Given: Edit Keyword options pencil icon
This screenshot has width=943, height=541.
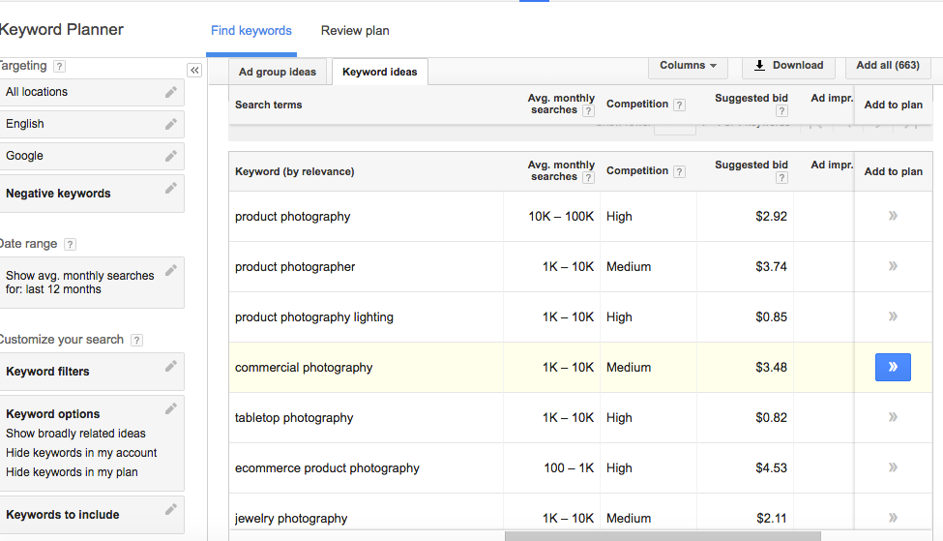Looking at the screenshot, I should pyautogui.click(x=171, y=408).
